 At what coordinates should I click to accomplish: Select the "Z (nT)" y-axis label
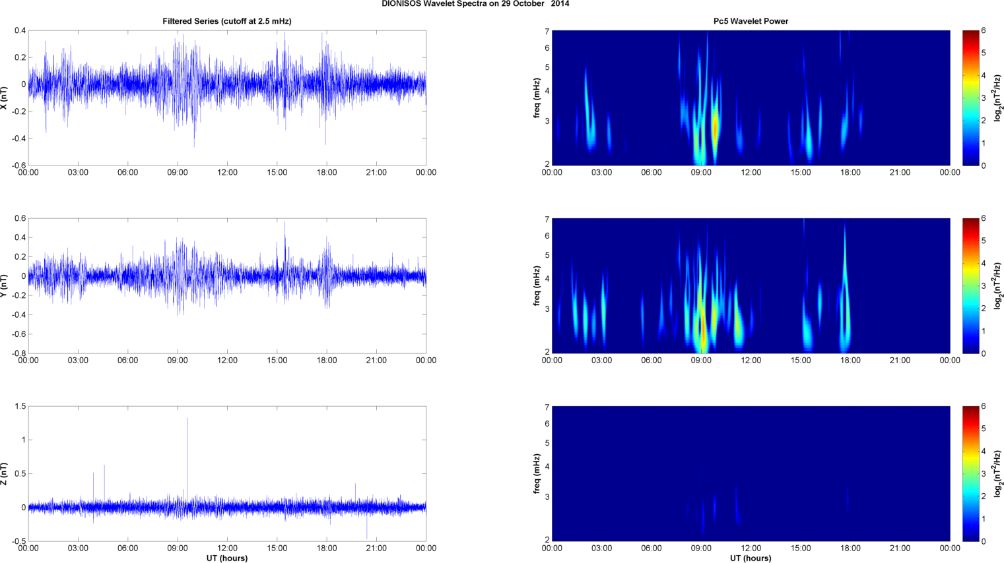tap(4, 473)
